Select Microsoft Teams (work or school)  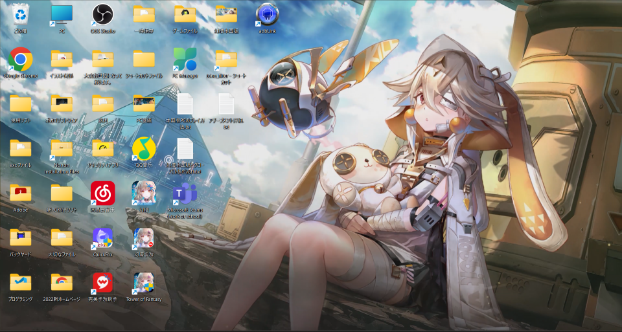coord(185,193)
